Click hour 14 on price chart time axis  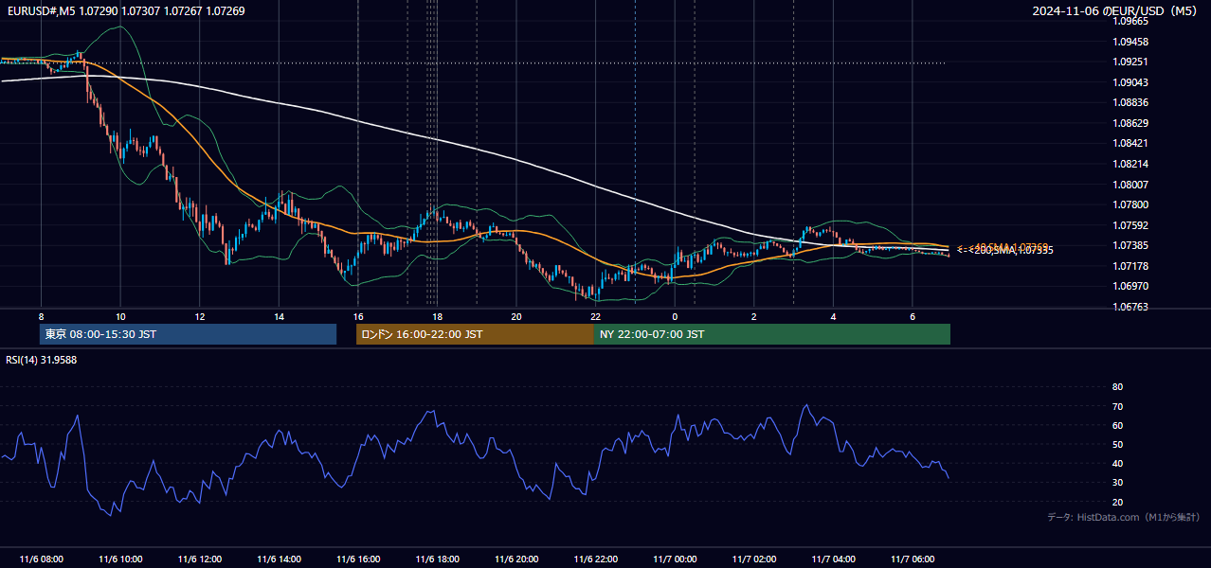pos(279,316)
